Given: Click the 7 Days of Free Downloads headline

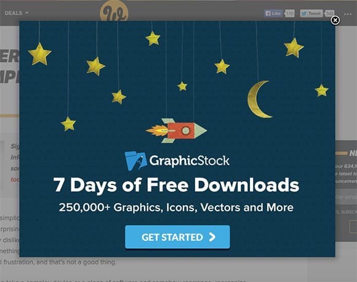Looking at the screenshot, I should (176, 185).
